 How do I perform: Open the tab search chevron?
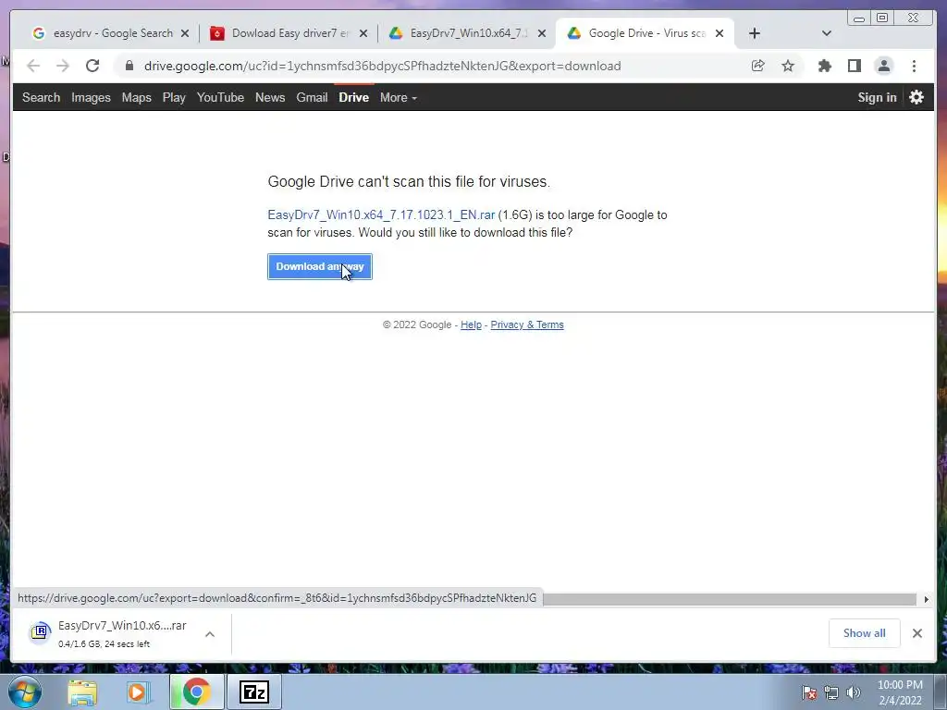click(827, 33)
